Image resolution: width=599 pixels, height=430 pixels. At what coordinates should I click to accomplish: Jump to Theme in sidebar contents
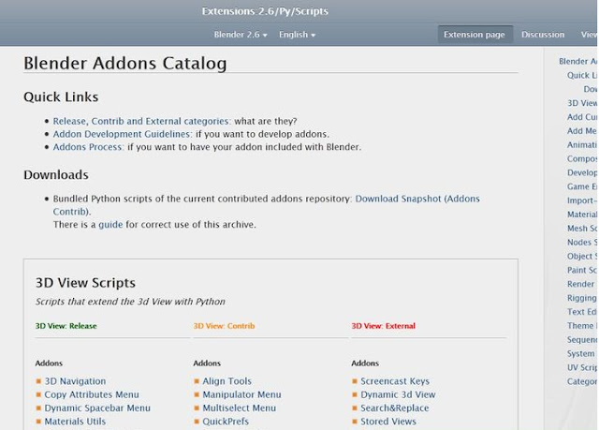pyautogui.click(x=582, y=326)
